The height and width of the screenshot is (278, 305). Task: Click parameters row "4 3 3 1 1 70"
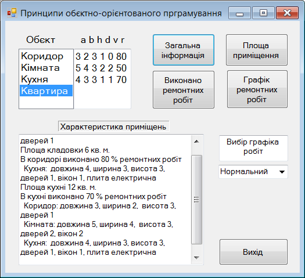pyautogui.click(x=101, y=80)
